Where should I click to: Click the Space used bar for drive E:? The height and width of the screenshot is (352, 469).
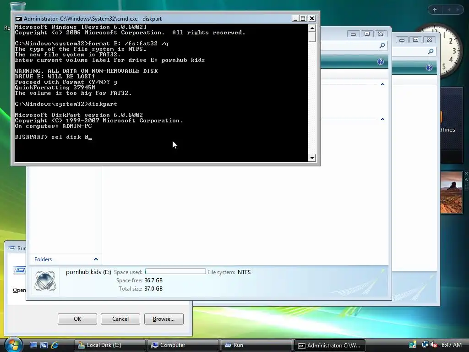click(175, 271)
